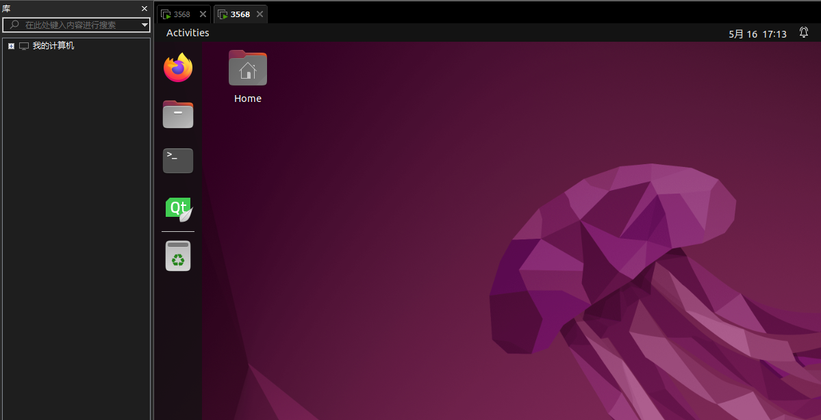This screenshot has width=821, height=420.
Task: Select the active bold 3568 tab
Action: (240, 14)
